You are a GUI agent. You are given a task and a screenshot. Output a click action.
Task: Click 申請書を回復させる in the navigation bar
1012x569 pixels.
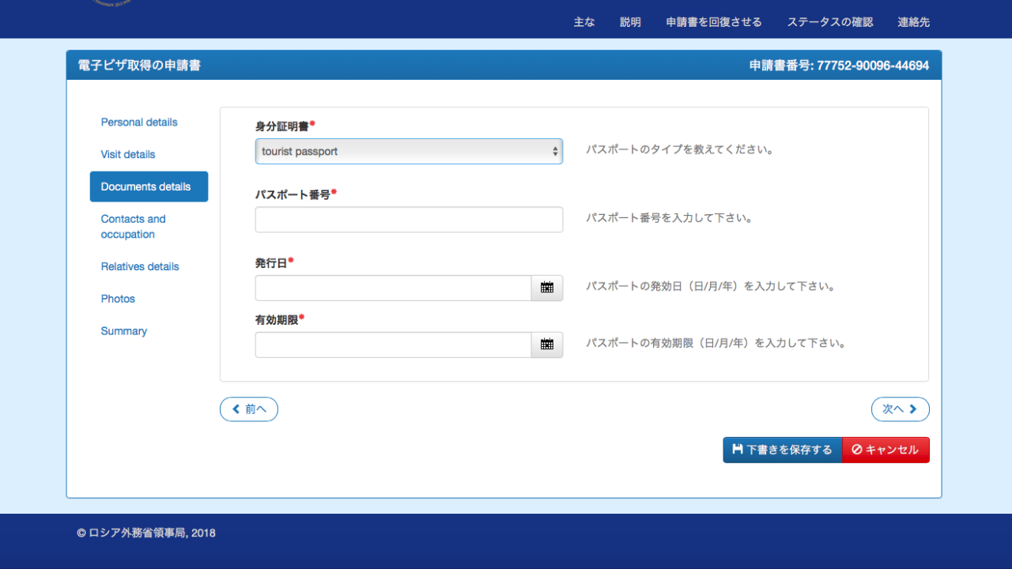pyautogui.click(x=714, y=22)
